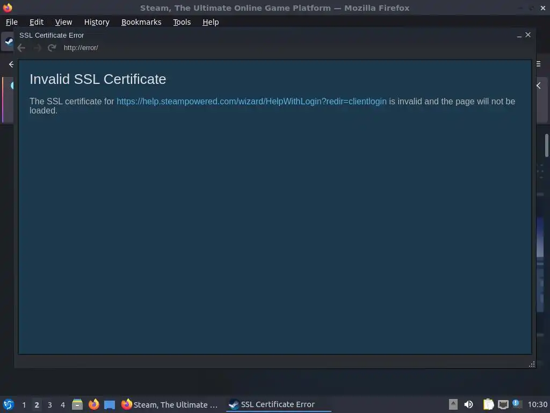550x413 pixels.
Task: Switch to workspace 3
Action: (x=49, y=405)
